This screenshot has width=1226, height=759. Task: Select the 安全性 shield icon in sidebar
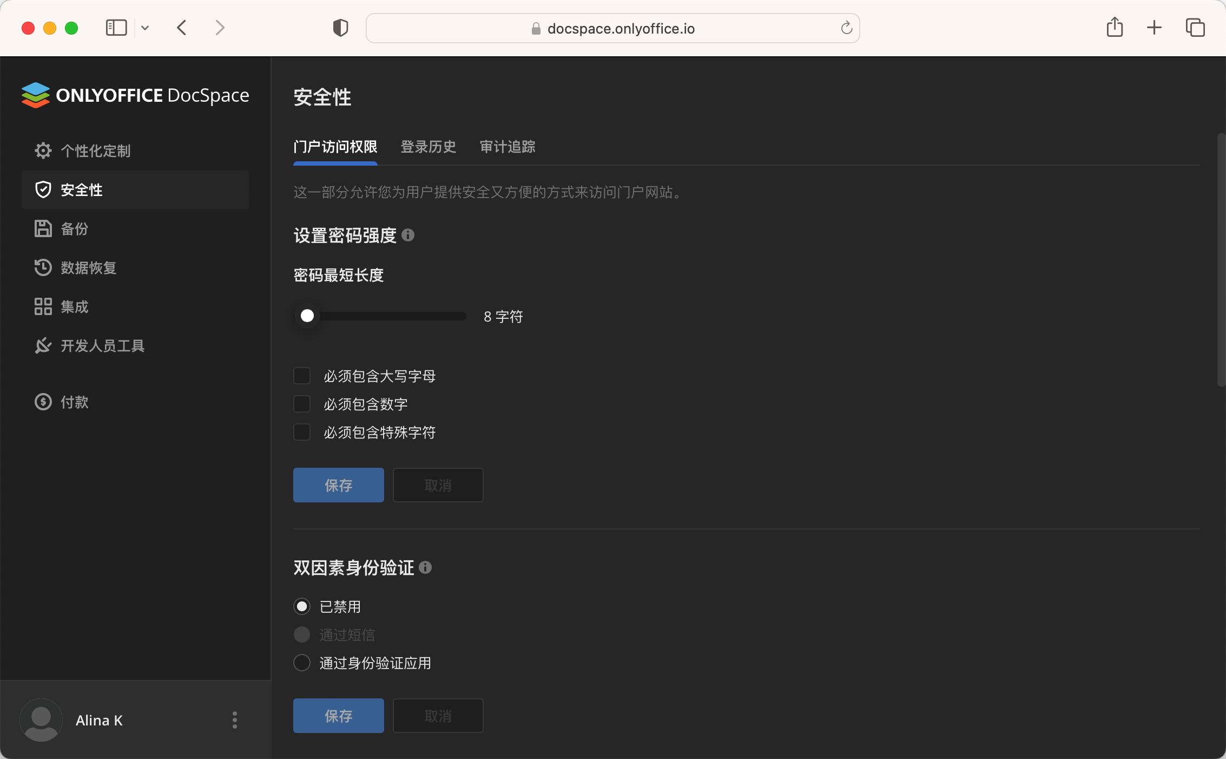click(43, 189)
